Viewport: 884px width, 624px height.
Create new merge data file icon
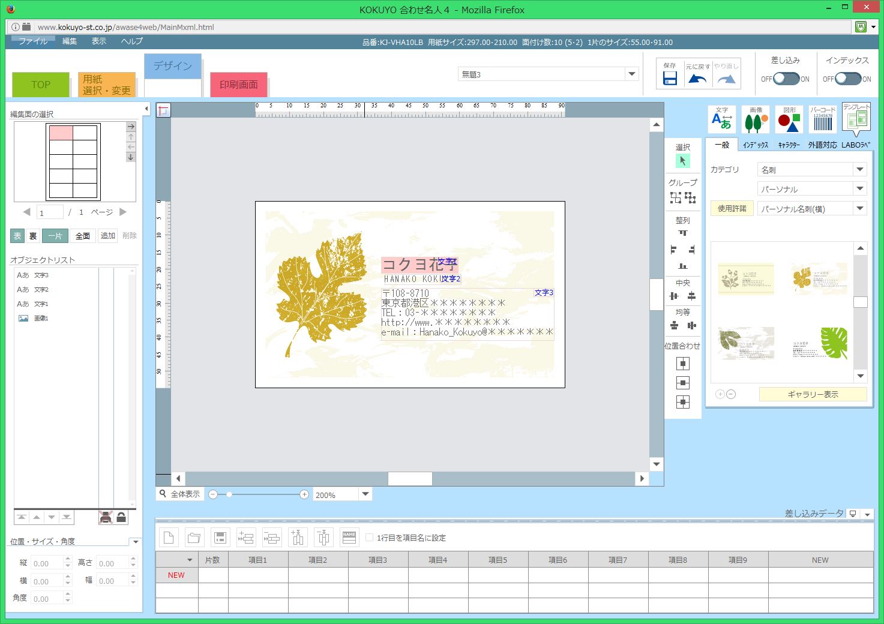pyautogui.click(x=169, y=538)
